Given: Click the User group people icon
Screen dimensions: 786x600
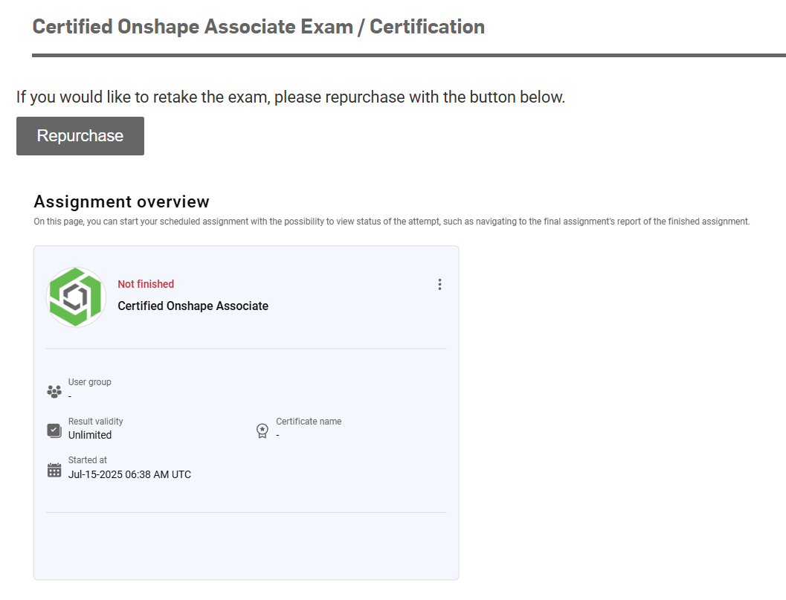Looking at the screenshot, I should pyautogui.click(x=54, y=392).
